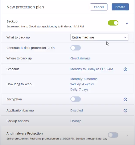
Task: Toggle the Backup module switch off
Action: pos(113,23)
